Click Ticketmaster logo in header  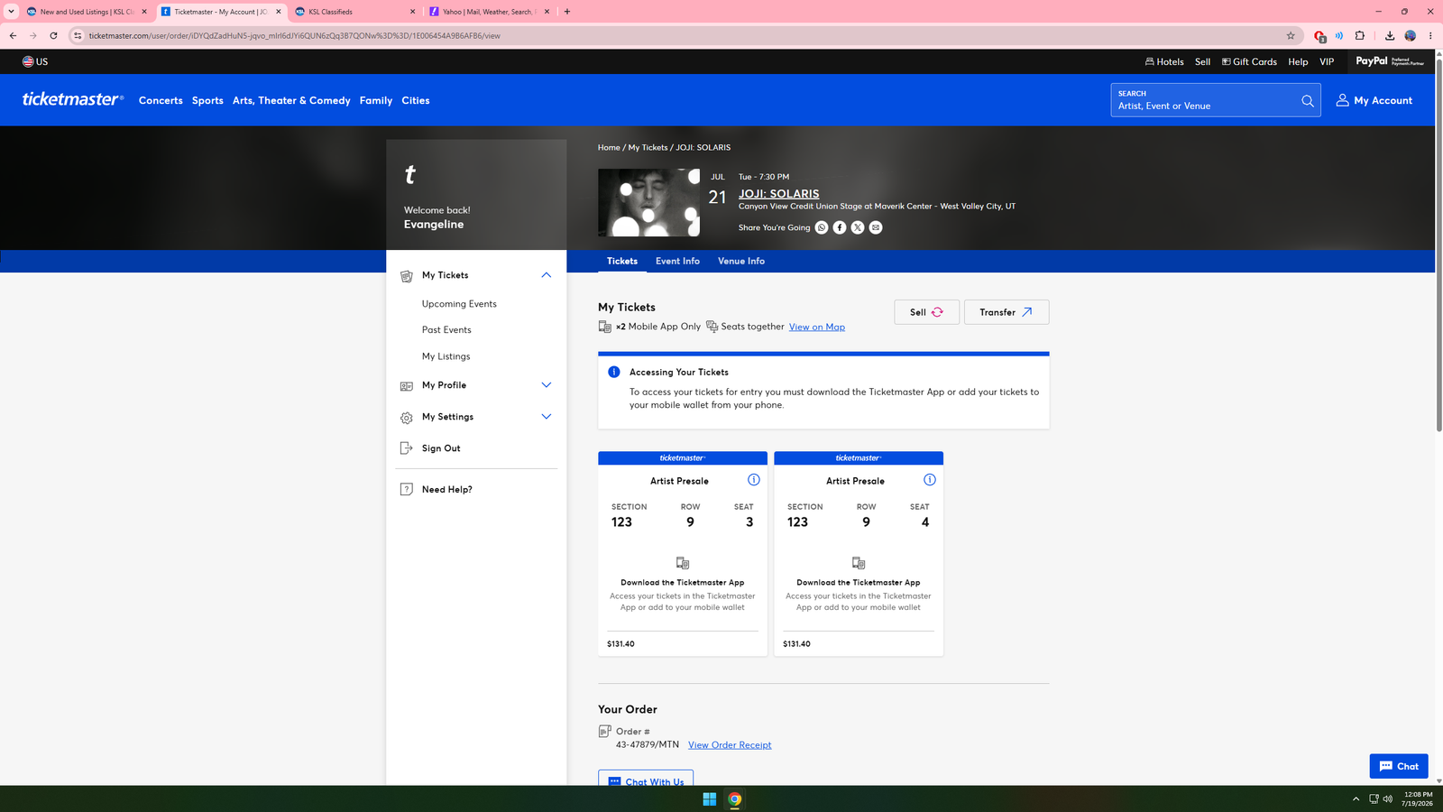pyautogui.click(x=73, y=99)
